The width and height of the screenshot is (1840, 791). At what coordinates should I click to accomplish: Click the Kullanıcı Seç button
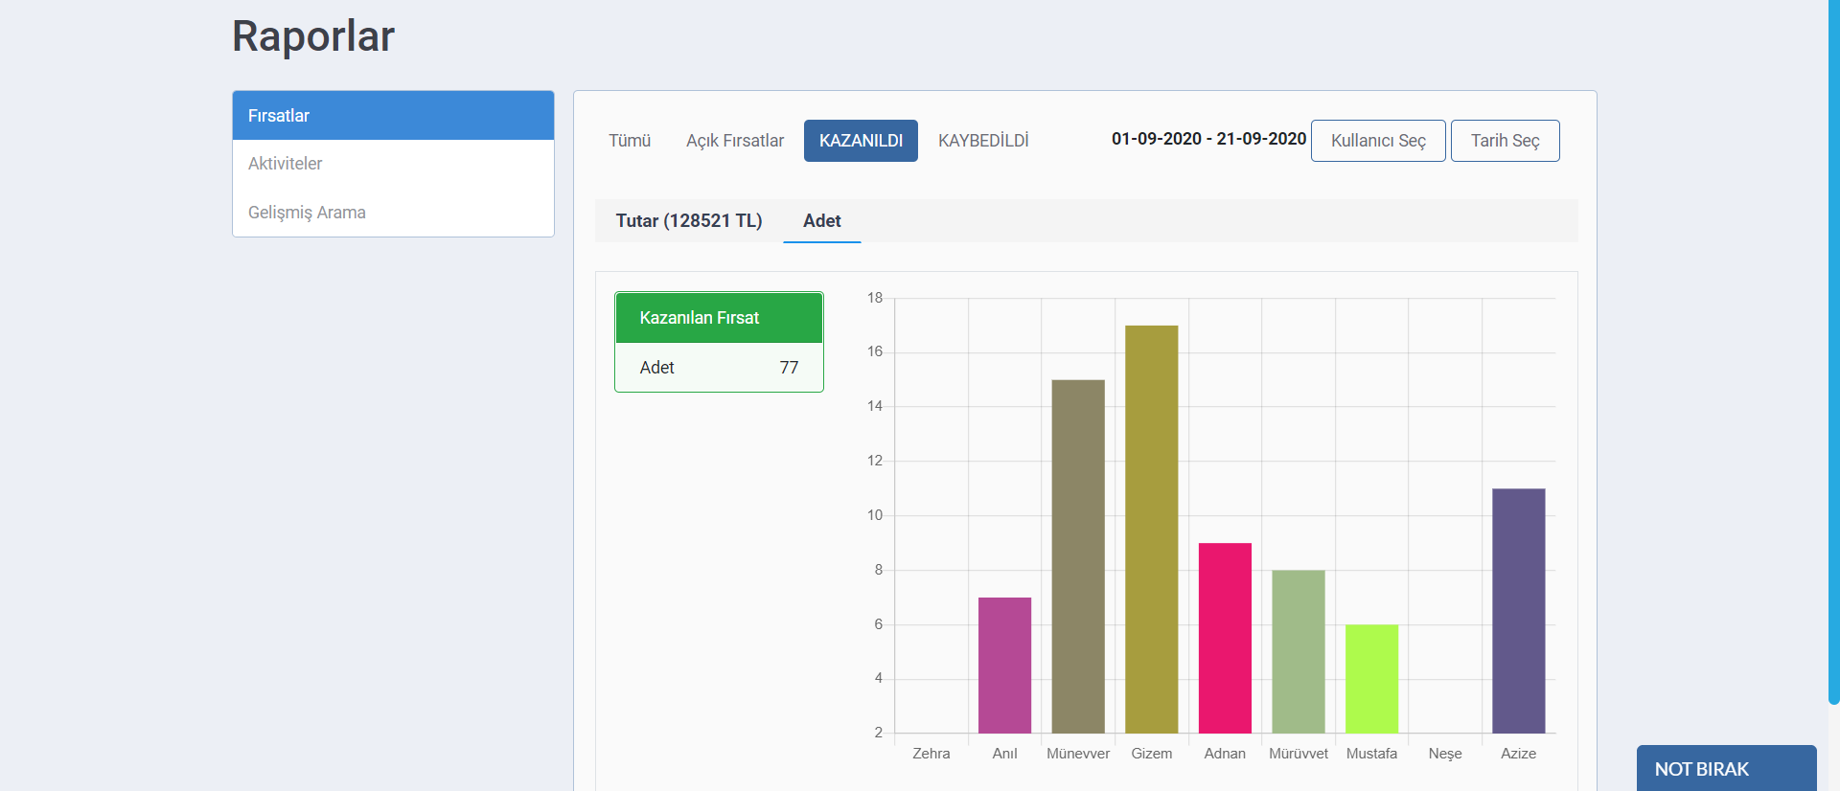click(1378, 141)
